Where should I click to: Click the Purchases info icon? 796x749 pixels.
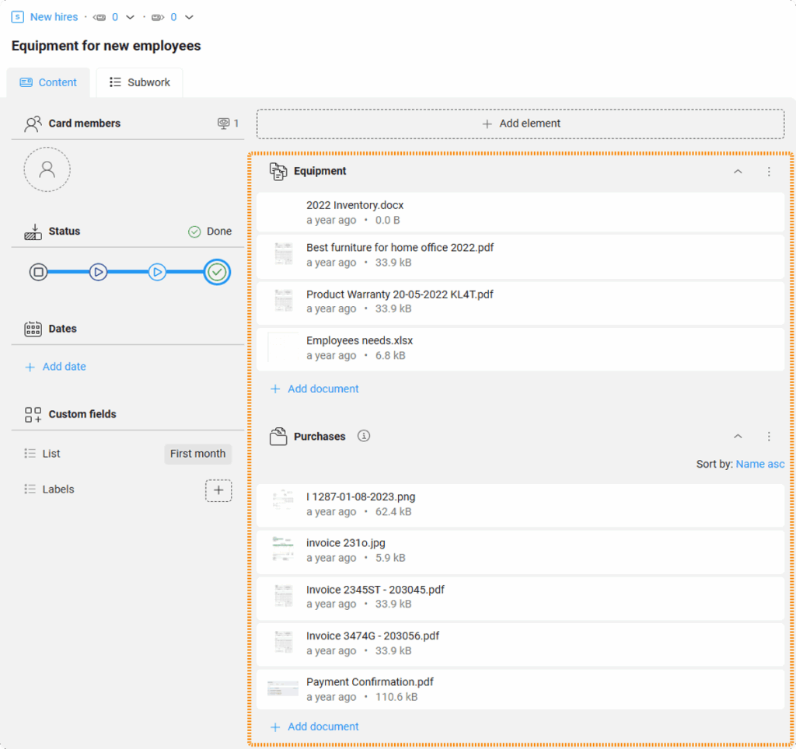click(x=363, y=436)
